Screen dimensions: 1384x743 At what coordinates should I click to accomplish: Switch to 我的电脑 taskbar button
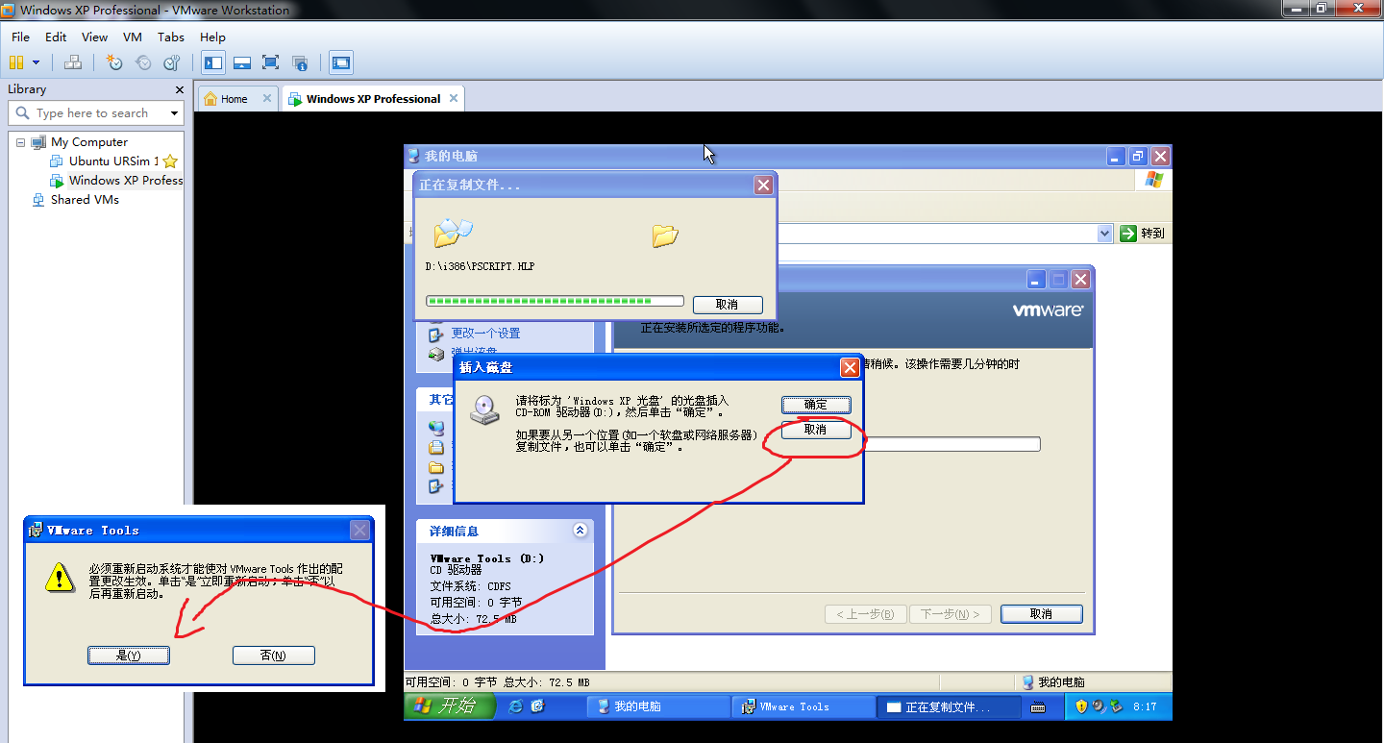point(658,706)
